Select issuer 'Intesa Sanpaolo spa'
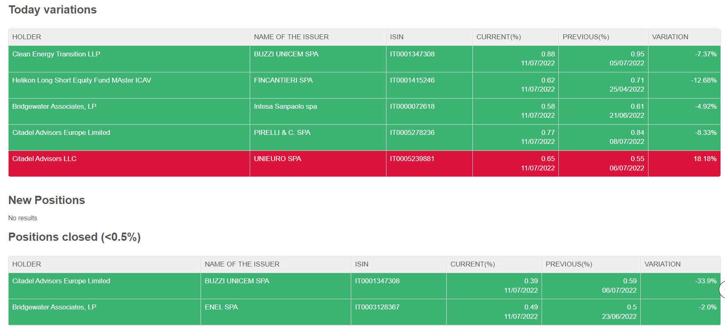Viewport: 725px width, 327px height. (x=285, y=106)
